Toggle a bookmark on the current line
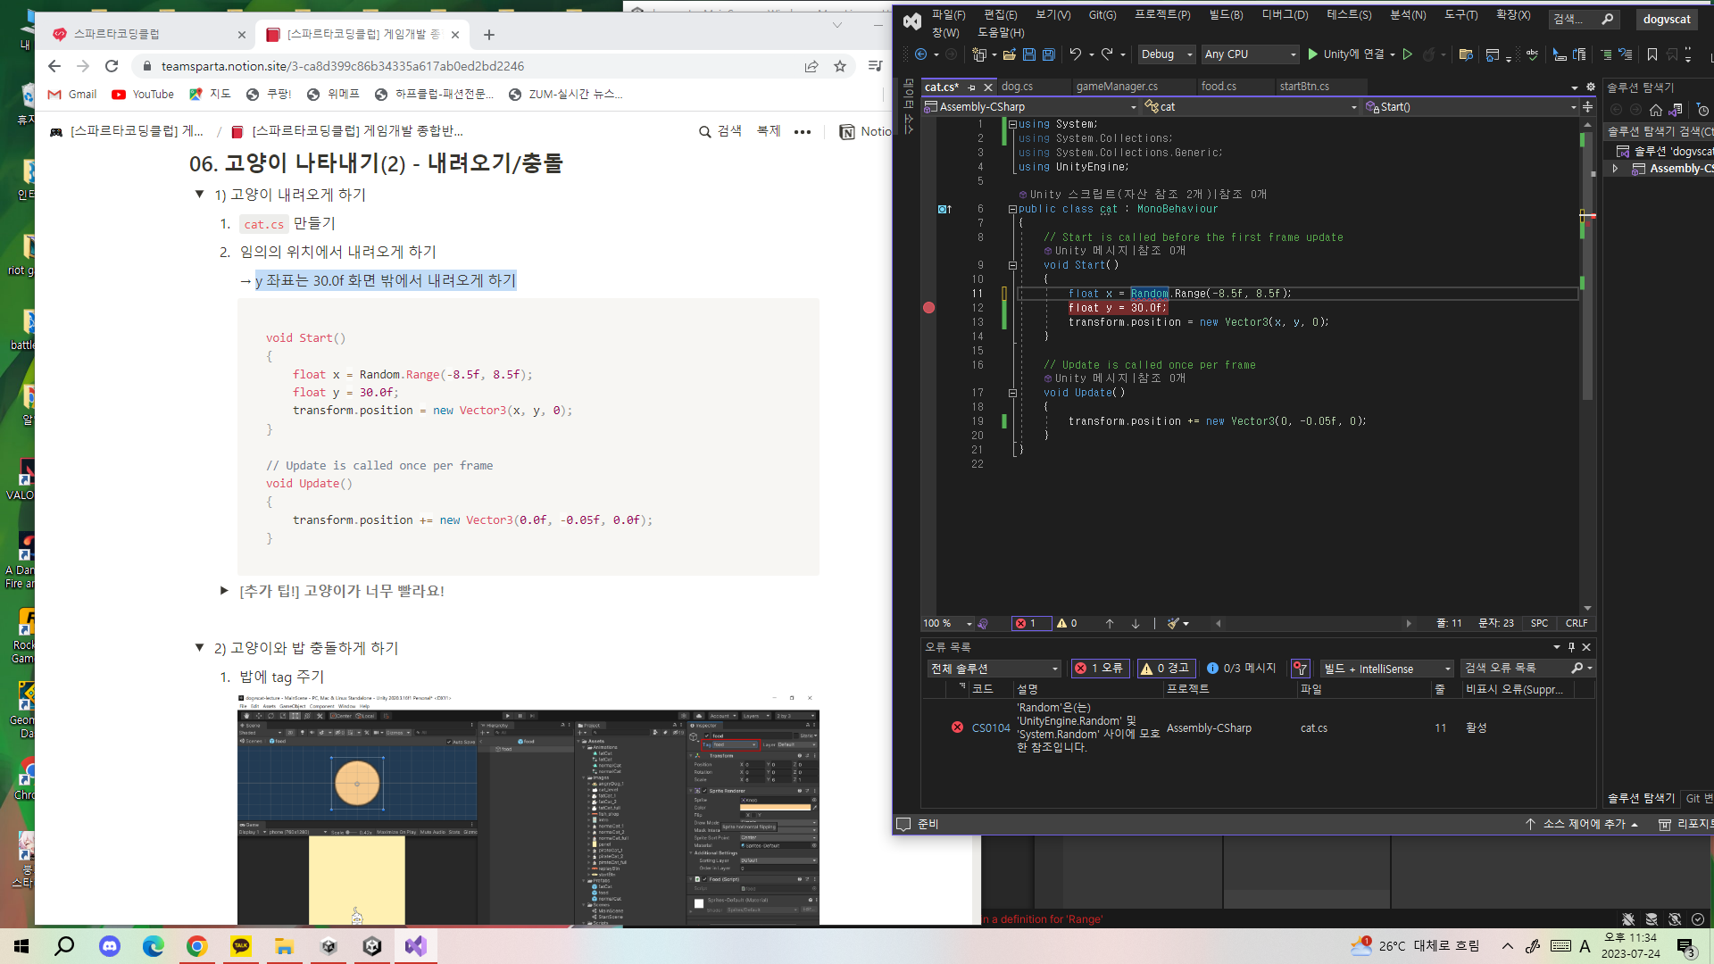Screen dimensions: 1714x964 (1652, 55)
